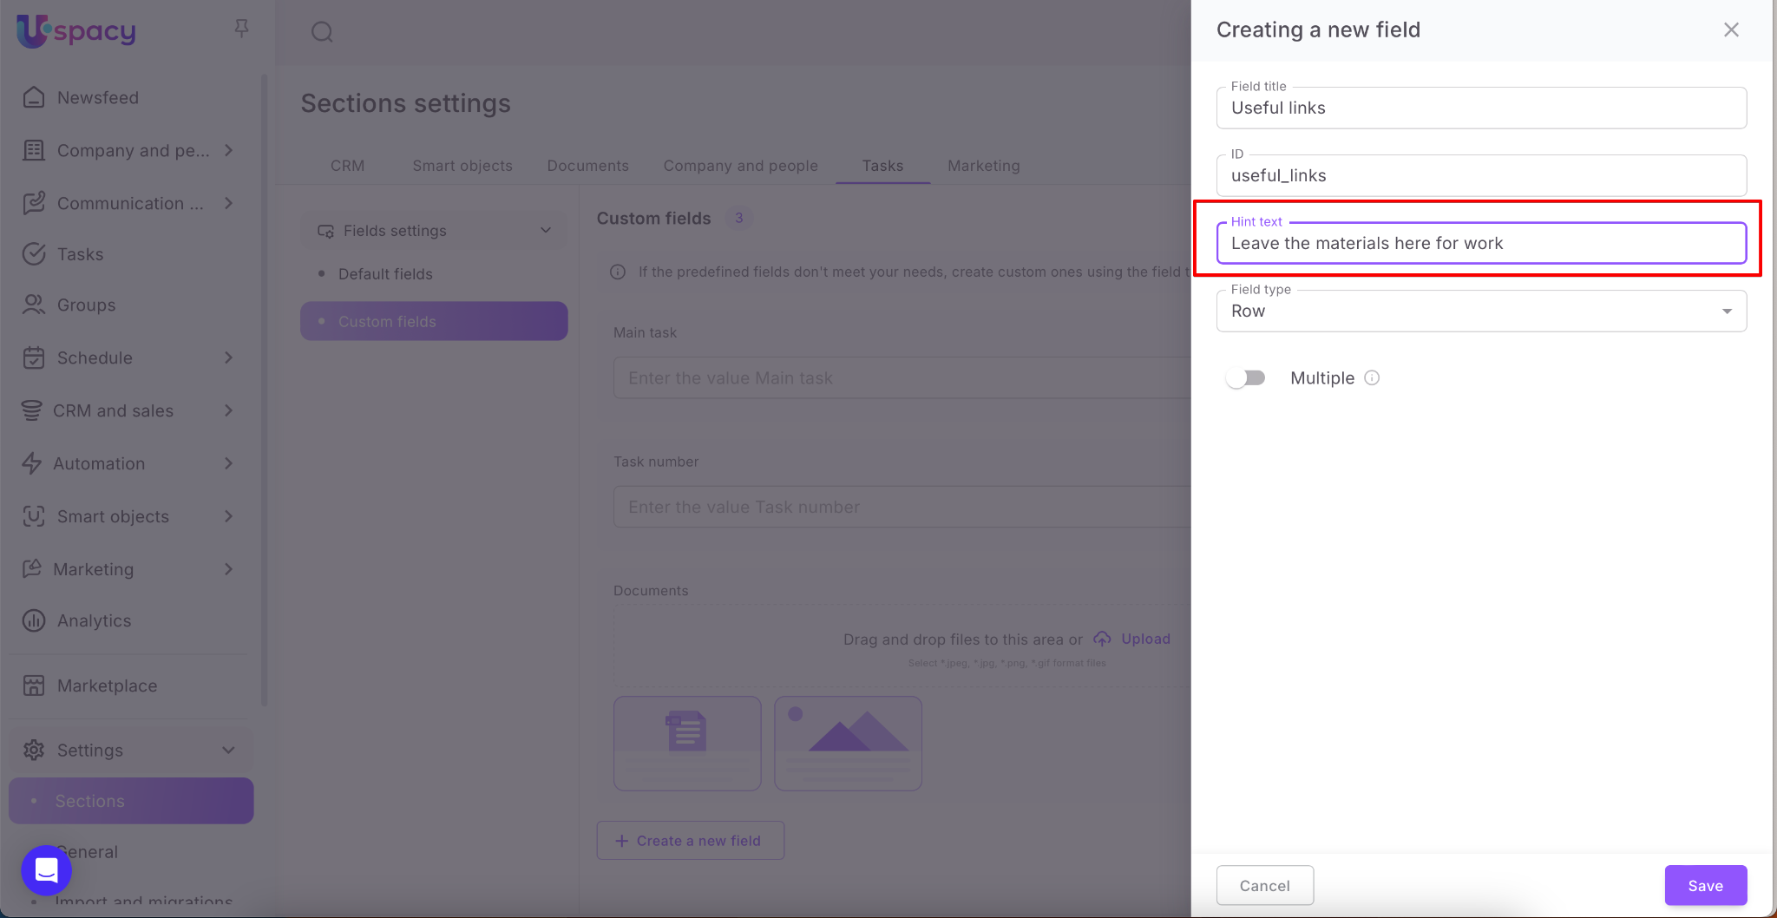1777x918 pixels.
Task: Open Marketplace in the sidebar
Action: click(107, 686)
